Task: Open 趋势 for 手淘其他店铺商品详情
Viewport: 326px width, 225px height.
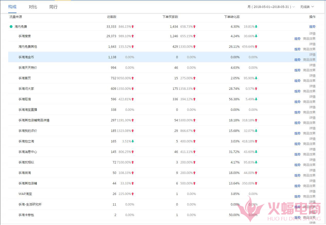Action: point(297,123)
